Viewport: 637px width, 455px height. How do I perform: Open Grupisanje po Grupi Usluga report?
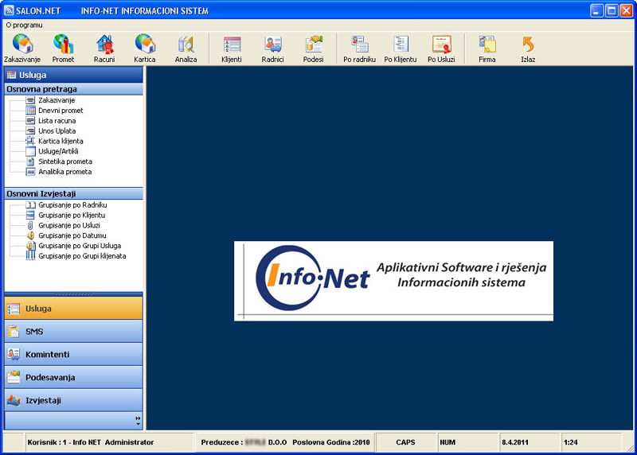(x=80, y=246)
